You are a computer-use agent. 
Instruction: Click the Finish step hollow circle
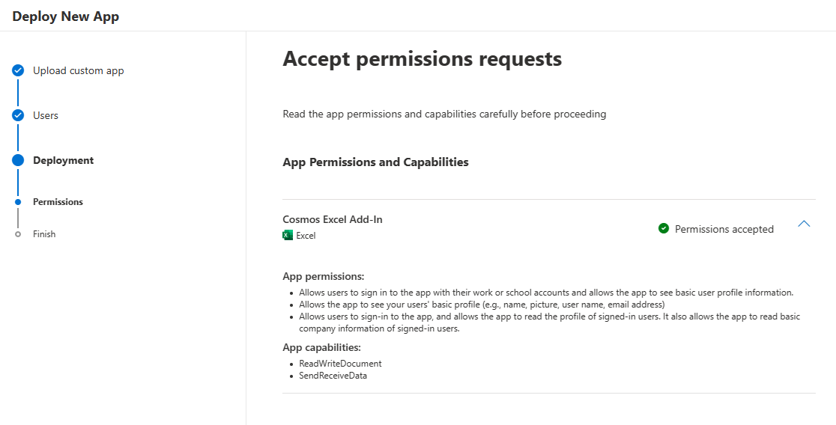(18, 233)
